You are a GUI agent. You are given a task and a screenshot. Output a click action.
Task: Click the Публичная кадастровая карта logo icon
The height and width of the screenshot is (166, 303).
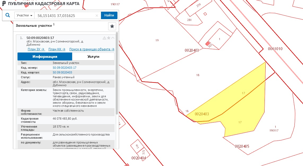pos(3,3)
